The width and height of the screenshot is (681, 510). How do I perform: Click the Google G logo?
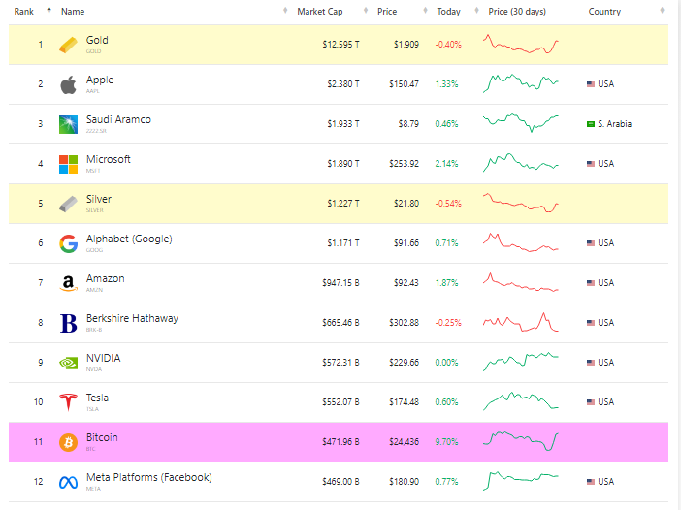pos(68,243)
